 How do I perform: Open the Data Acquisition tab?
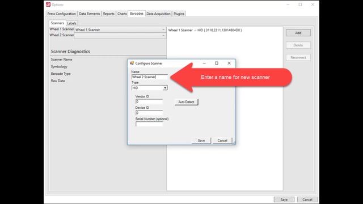(x=158, y=14)
